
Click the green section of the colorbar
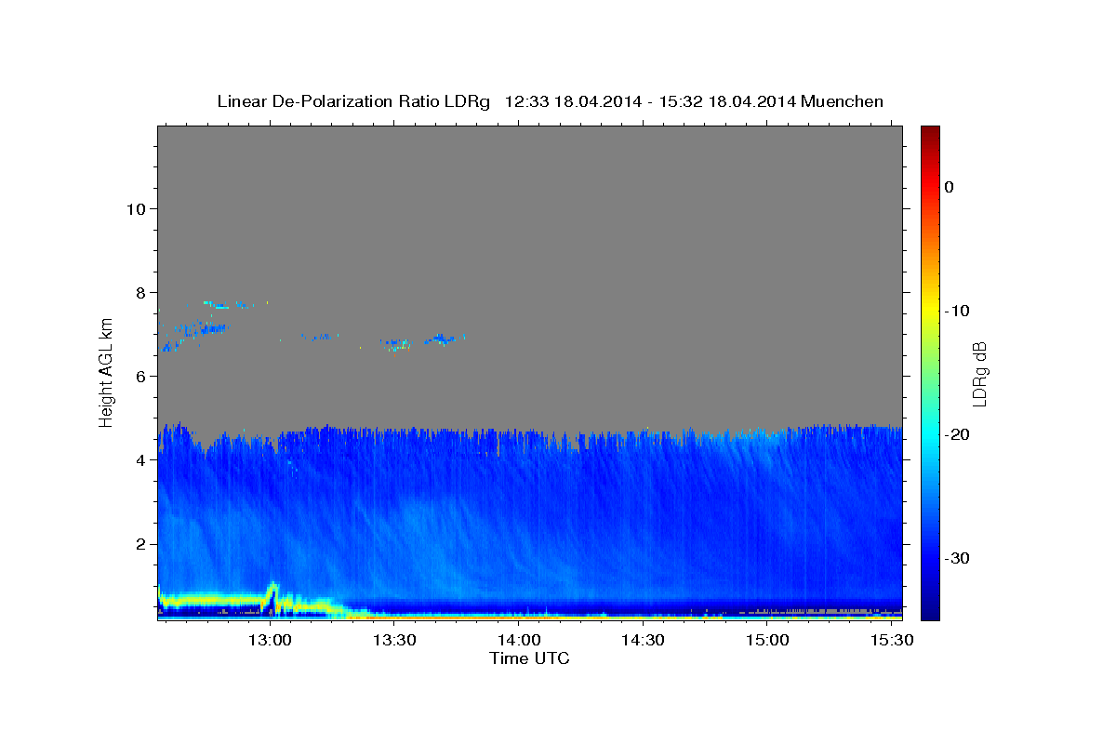[930, 372]
